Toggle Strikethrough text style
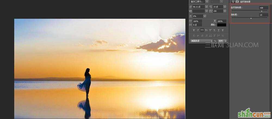The height and width of the screenshot is (119, 272). 223,30
